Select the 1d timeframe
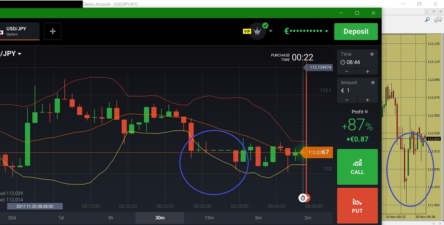The image size is (444, 225). click(x=61, y=218)
